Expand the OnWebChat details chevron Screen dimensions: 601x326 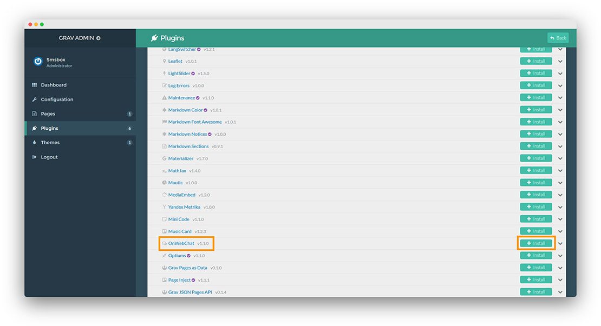tap(560, 243)
